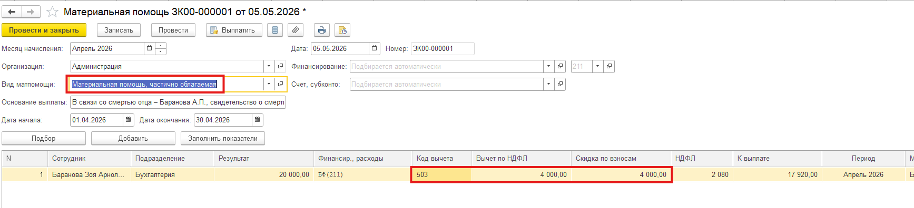The image size is (914, 208).
Task: Open calendar for document date
Action: point(375,48)
